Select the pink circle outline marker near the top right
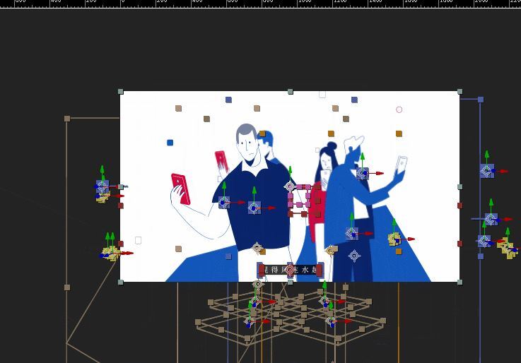The image size is (521, 363). [x=399, y=109]
